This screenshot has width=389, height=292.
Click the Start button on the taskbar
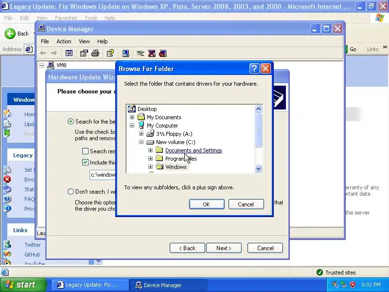coord(23,285)
